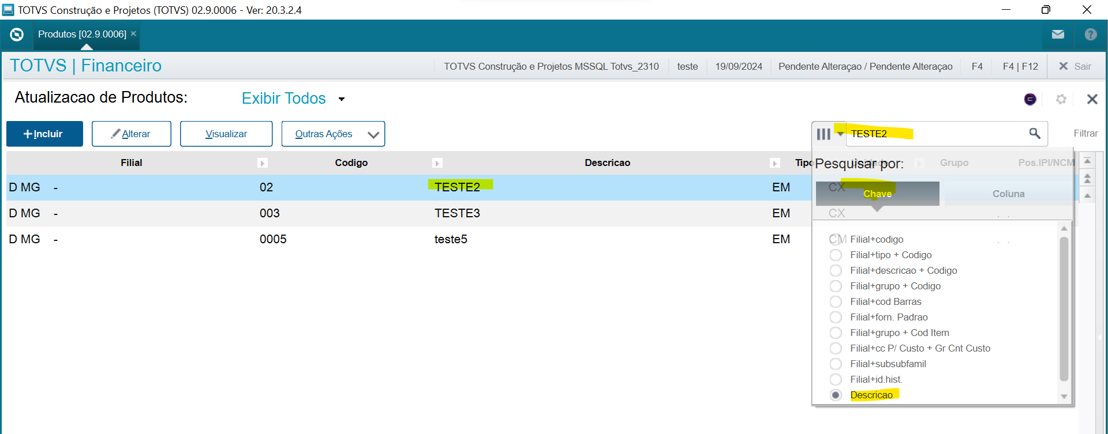Switch to the Chave search tab

[x=877, y=194]
